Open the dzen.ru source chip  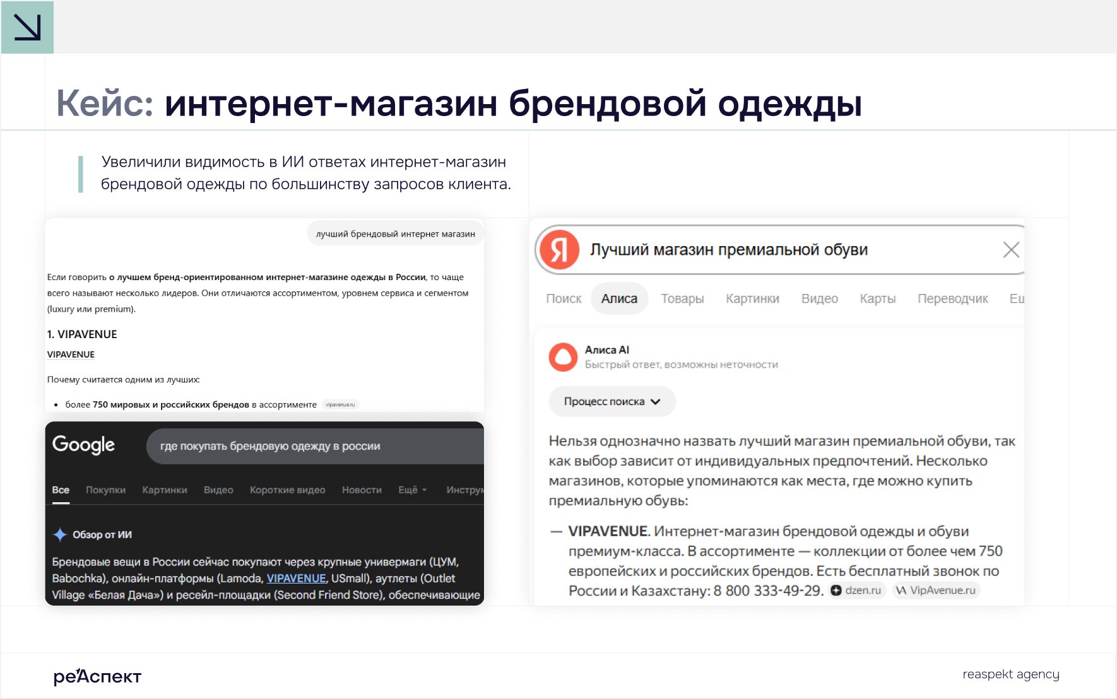[x=856, y=590]
